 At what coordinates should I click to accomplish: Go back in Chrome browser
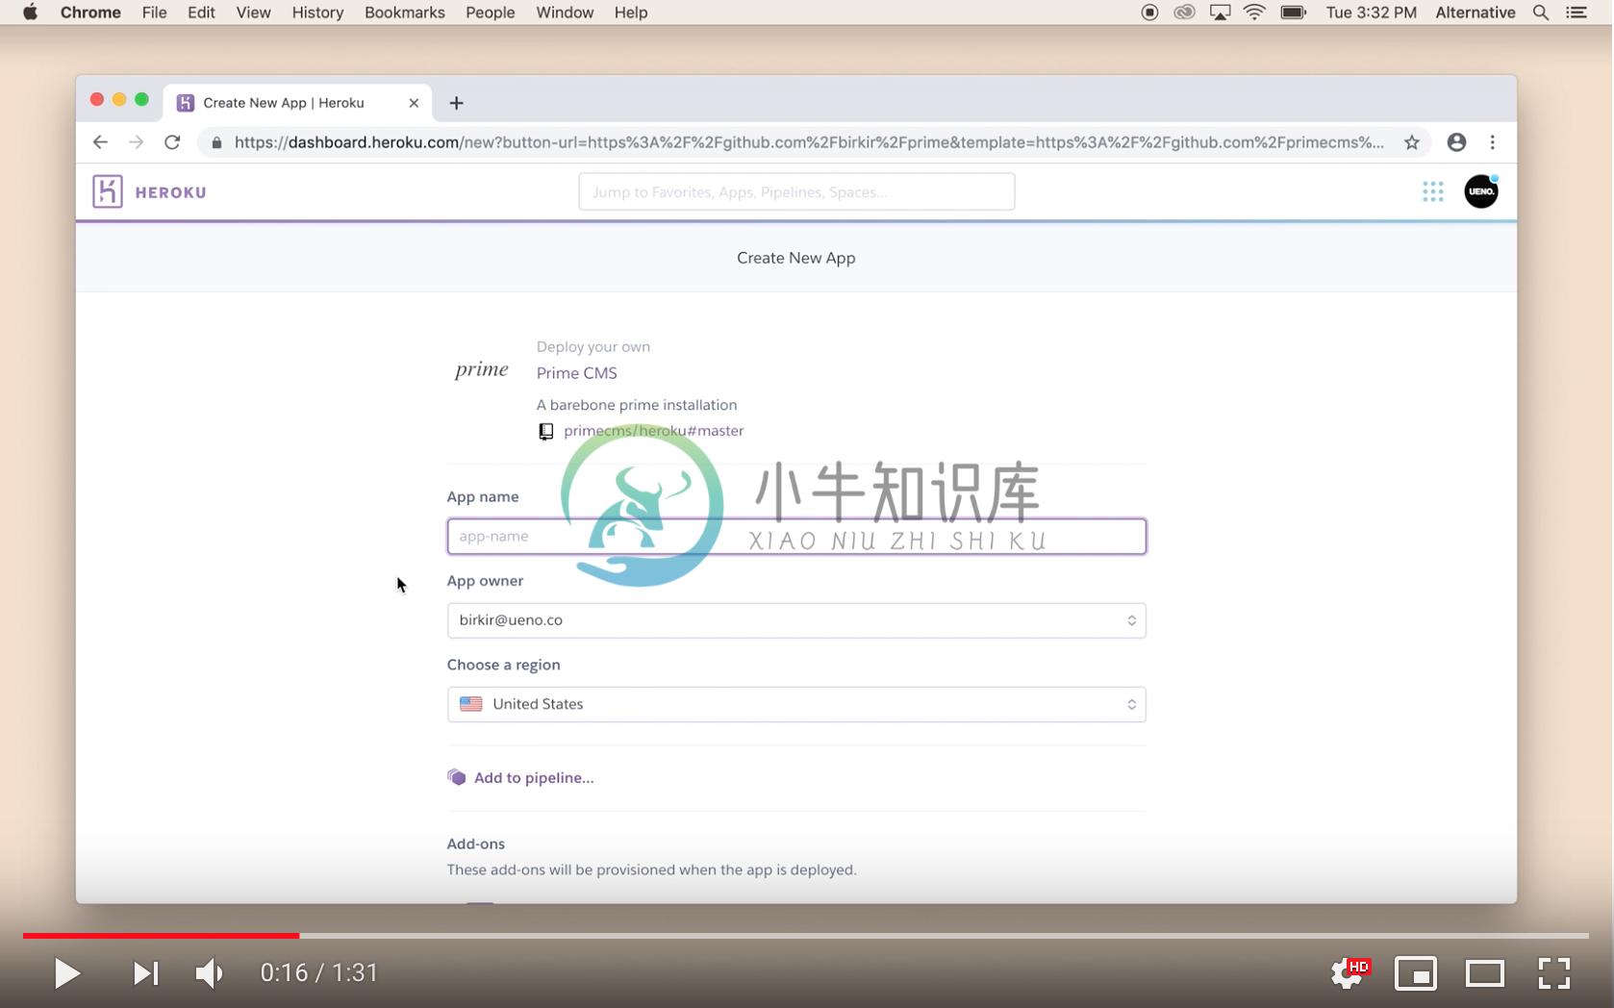100,142
